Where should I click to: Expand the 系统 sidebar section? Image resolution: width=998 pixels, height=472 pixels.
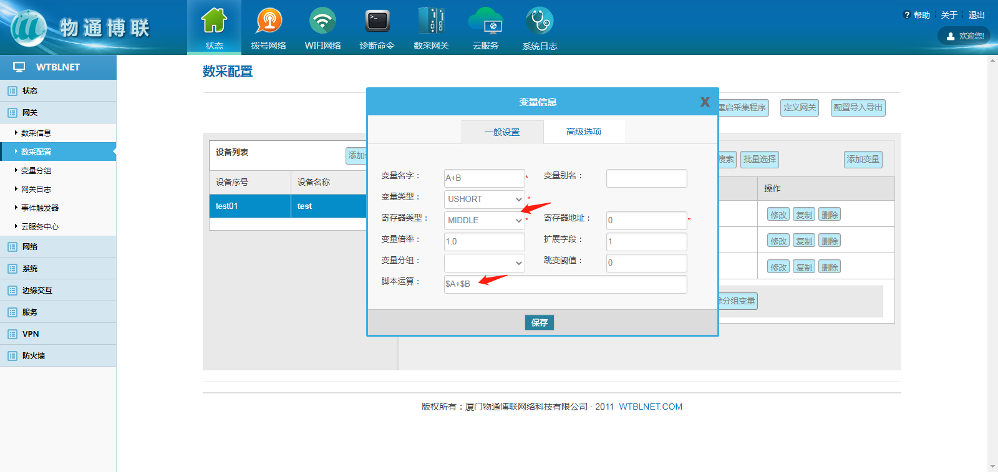pyautogui.click(x=58, y=268)
